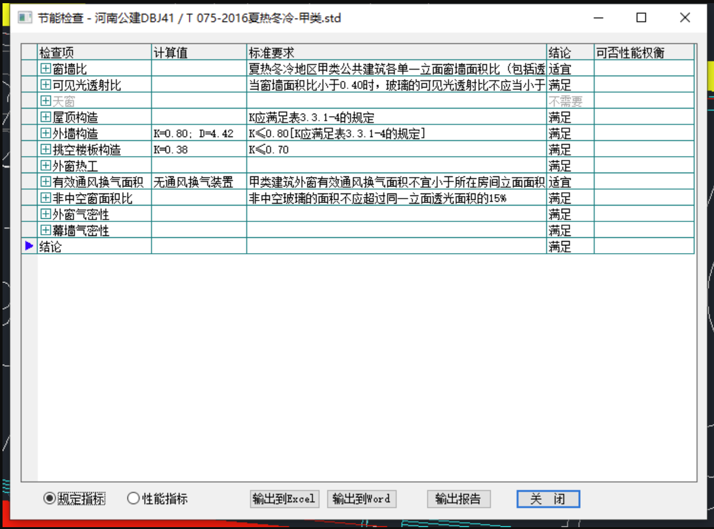The width and height of the screenshot is (714, 529).
Task: Expand the 幕墙气密性 row
Action: point(46,230)
